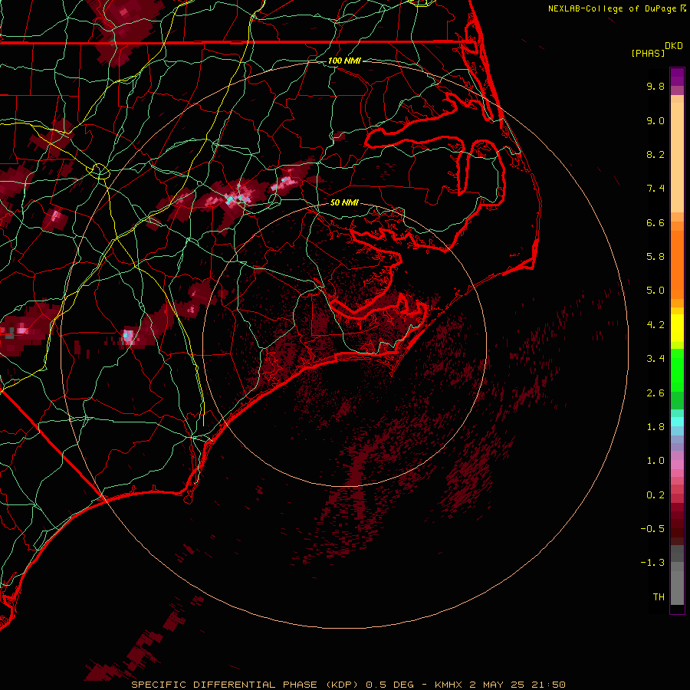The height and width of the screenshot is (690, 690).
Task: Click the 1.8 scale value
Action: point(655,427)
